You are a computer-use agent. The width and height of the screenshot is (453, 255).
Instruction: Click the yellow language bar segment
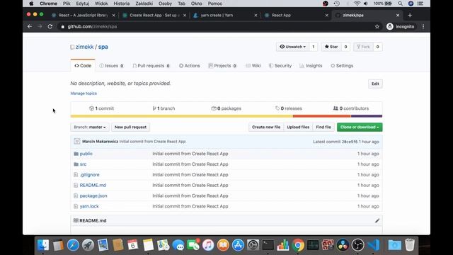coord(181,116)
